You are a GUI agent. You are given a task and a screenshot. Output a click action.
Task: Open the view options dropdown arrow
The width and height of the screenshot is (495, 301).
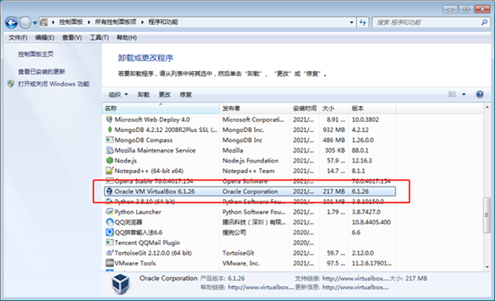[x=464, y=94]
